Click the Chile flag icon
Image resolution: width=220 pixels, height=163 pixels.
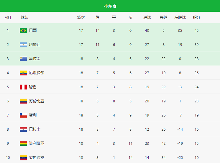[x=23, y=115]
